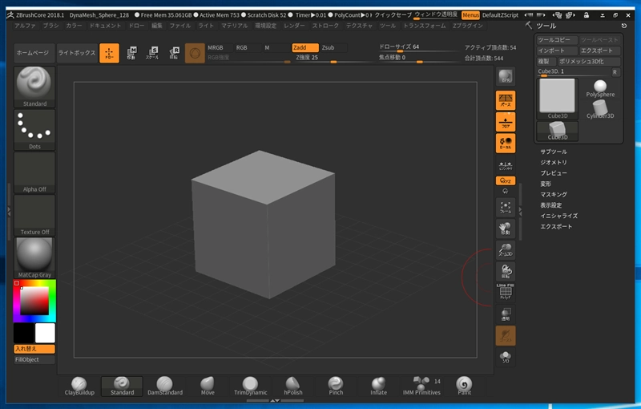Screen dimensions: 641x409
Task: Select the Scale transform icon
Action: pyautogui.click(x=153, y=53)
